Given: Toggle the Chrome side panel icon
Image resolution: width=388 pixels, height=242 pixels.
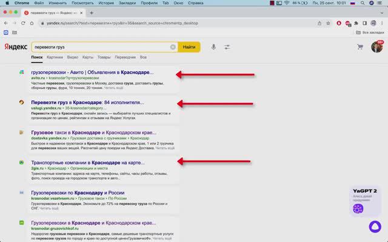Looking at the screenshot, I should (365, 23).
